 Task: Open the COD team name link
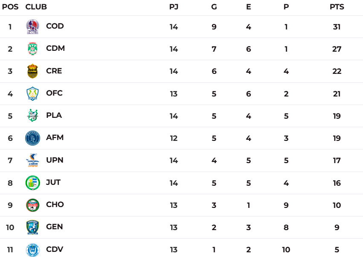click(x=55, y=26)
